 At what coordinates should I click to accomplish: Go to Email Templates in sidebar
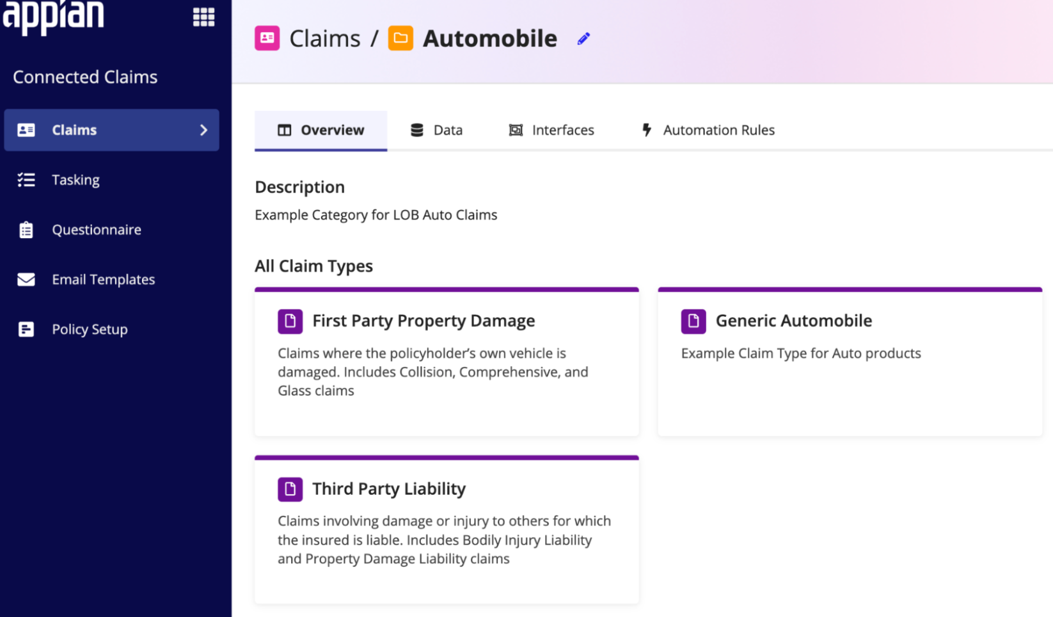[111, 280]
